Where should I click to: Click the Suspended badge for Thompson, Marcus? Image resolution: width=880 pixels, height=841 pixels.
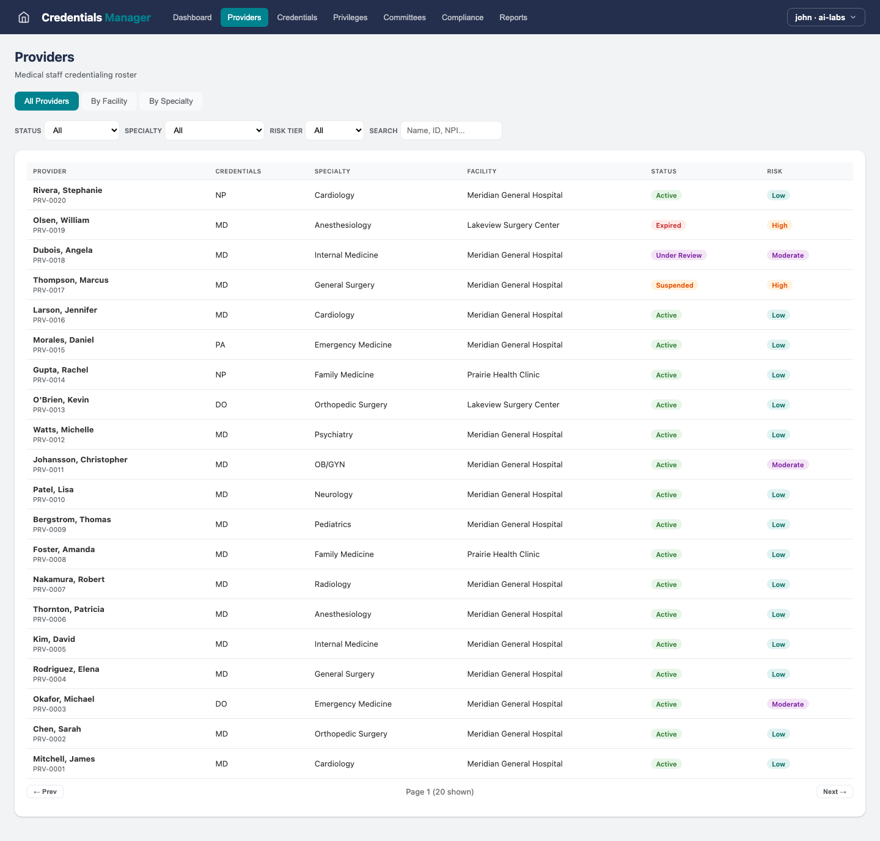(x=675, y=285)
